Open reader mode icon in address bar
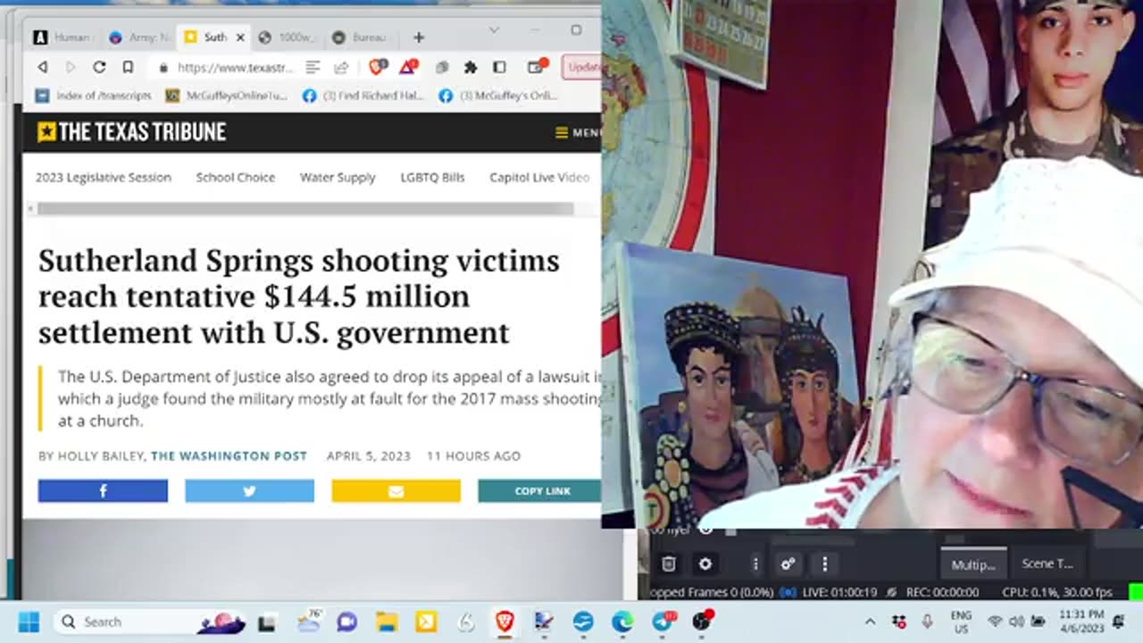This screenshot has width=1143, height=643. tap(313, 67)
